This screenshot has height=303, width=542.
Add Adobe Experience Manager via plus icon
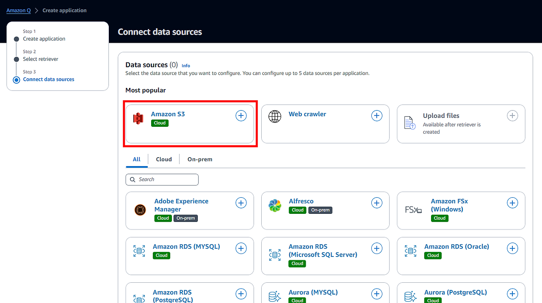(x=241, y=203)
